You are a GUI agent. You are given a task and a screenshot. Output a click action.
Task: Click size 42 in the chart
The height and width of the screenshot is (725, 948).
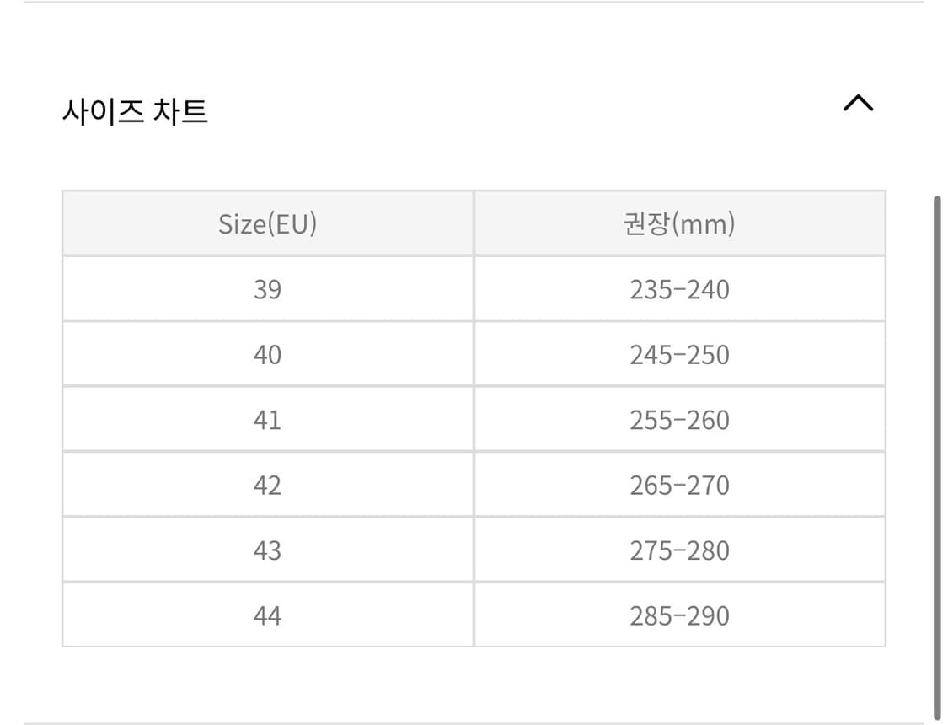point(268,485)
